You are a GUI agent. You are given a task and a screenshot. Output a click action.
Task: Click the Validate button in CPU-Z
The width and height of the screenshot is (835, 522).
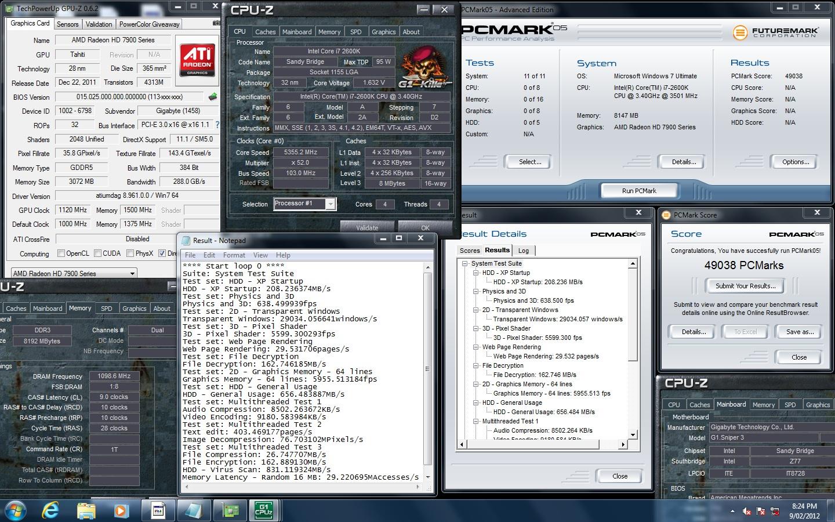[x=367, y=227]
